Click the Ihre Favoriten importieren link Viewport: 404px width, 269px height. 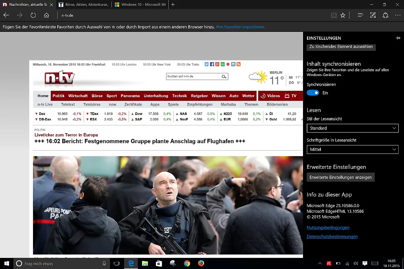pyautogui.click(x=240, y=27)
